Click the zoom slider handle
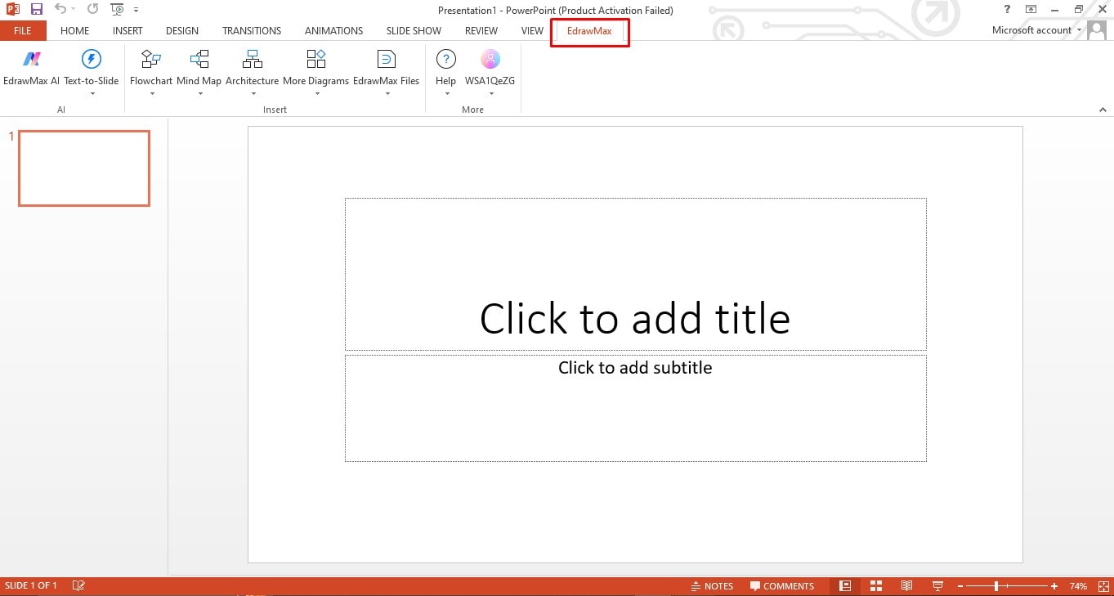Image resolution: width=1114 pixels, height=596 pixels. click(x=996, y=586)
